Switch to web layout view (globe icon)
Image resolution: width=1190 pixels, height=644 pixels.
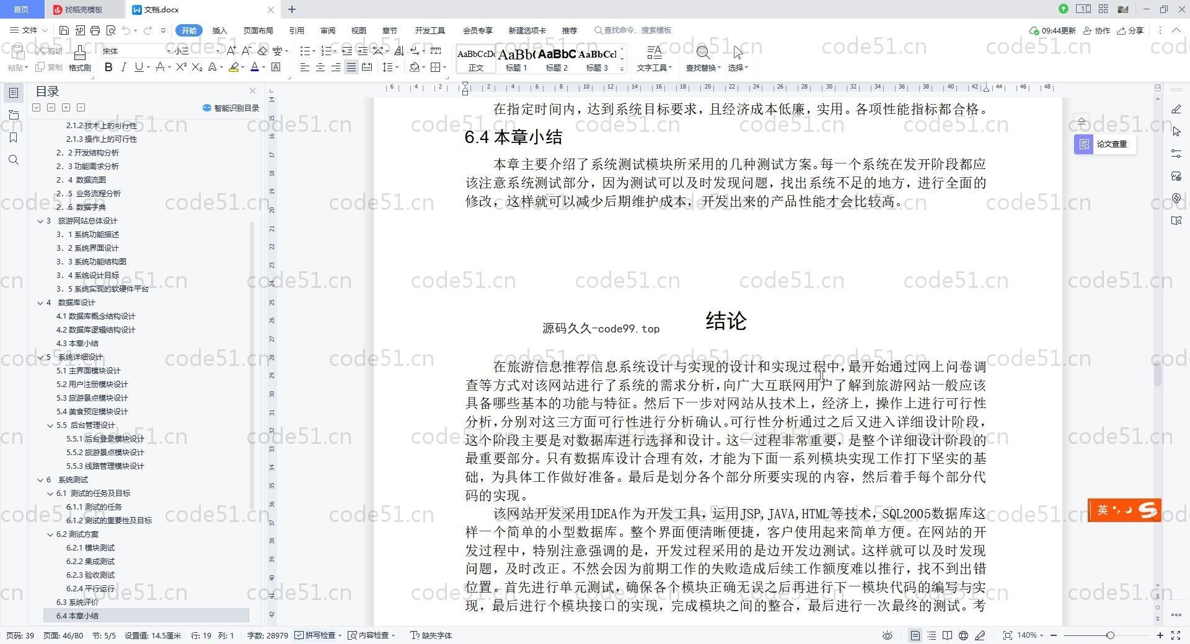pos(964,635)
